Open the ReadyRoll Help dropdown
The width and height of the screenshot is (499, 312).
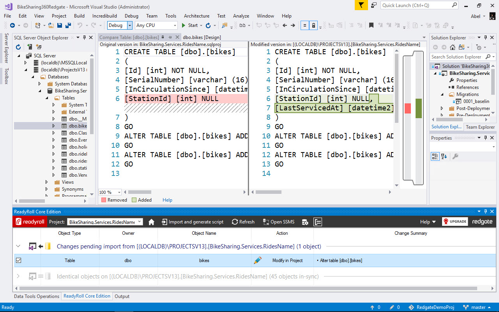coord(428,222)
